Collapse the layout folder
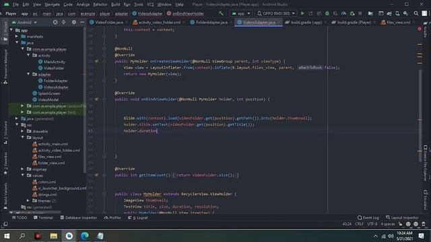The image size is (431, 242). coord(22,137)
